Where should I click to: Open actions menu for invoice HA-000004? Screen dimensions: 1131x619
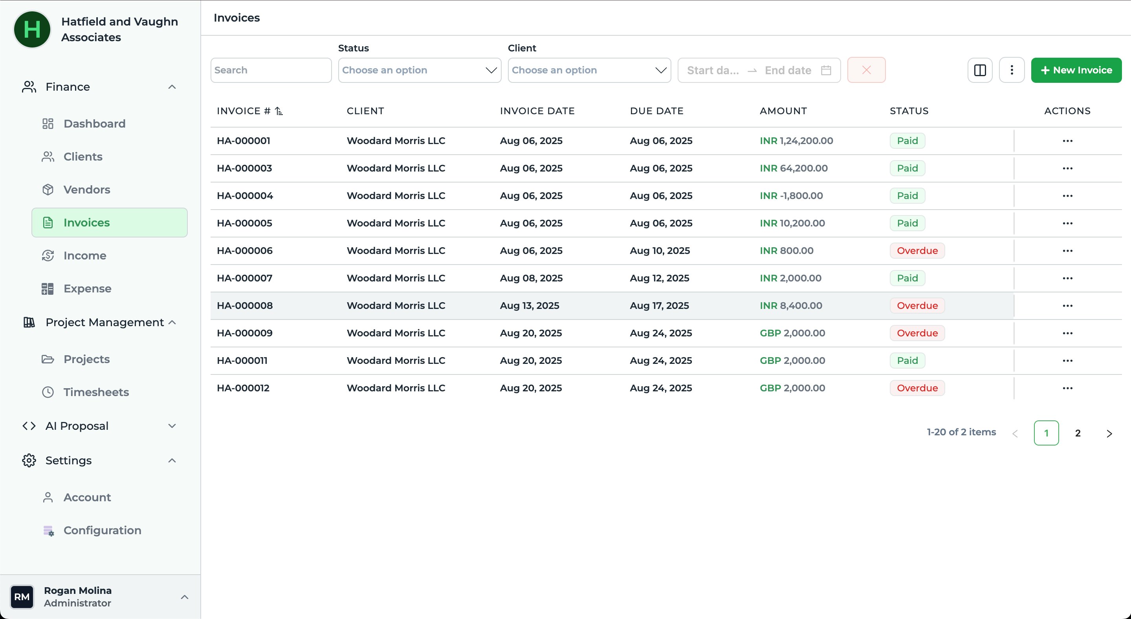1067,195
